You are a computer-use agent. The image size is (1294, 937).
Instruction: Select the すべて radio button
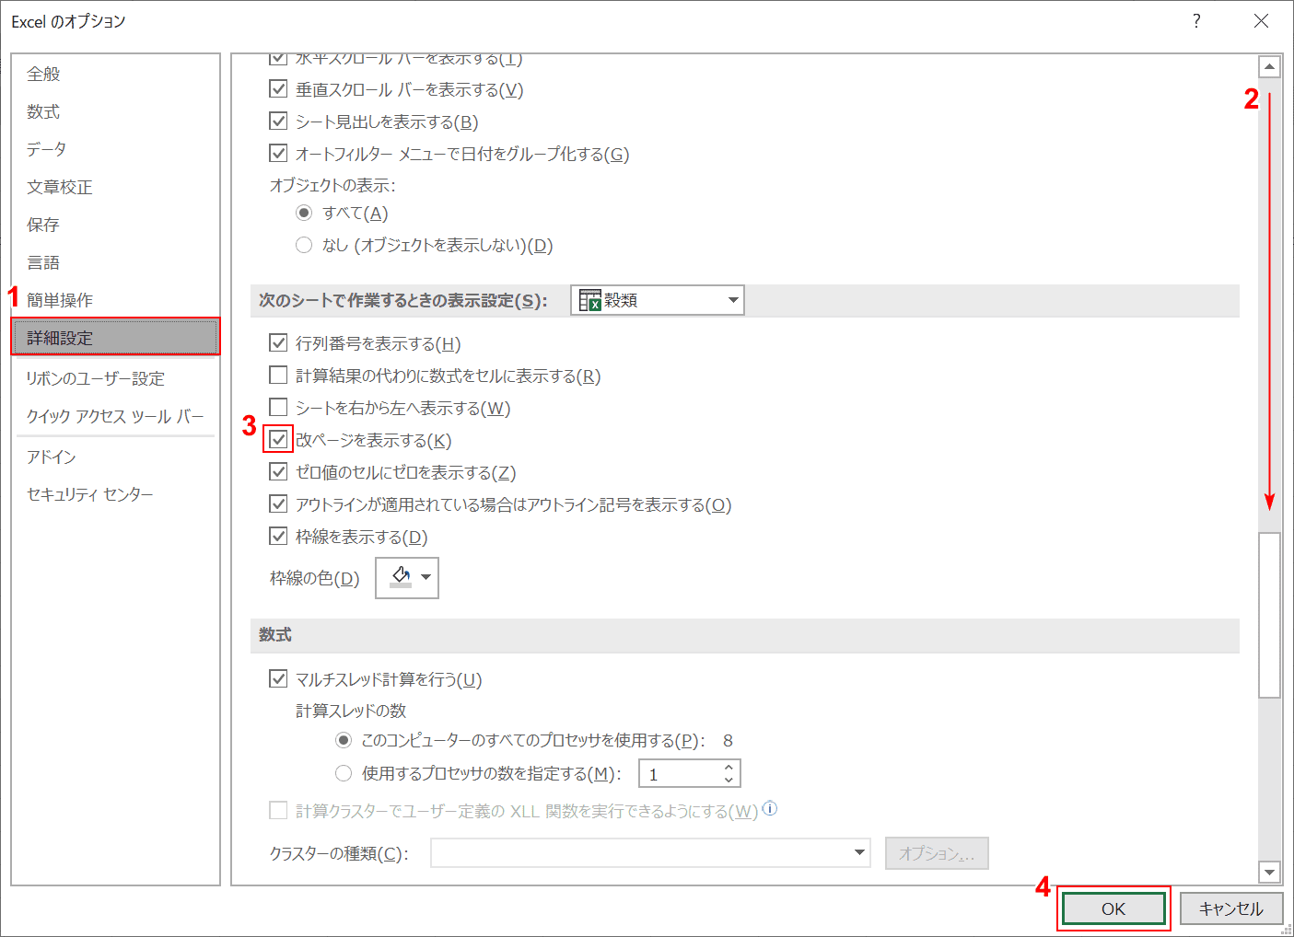304,214
